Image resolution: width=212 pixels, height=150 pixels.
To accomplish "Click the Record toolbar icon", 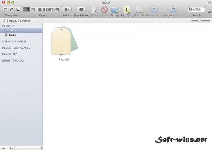I will click(x=139, y=10).
